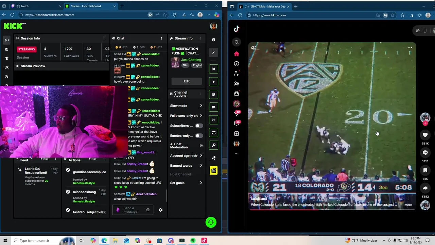Open TikTok Explore compass icon
This screenshot has width=435, height=245.
tap(237, 64)
